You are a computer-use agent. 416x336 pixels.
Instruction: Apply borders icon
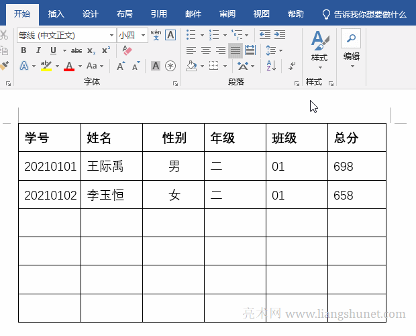(x=214, y=66)
